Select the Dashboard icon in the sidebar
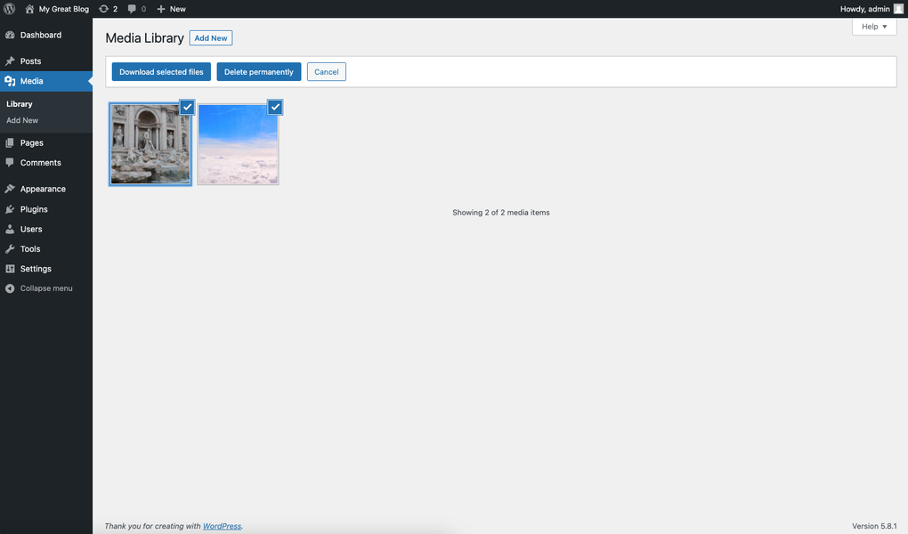Viewport: 908px width, 534px height. point(11,35)
